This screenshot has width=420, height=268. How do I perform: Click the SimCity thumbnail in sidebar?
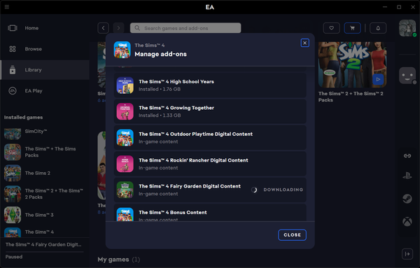[x=13, y=134]
